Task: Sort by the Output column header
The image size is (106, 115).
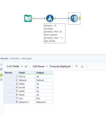Action: click(44, 73)
